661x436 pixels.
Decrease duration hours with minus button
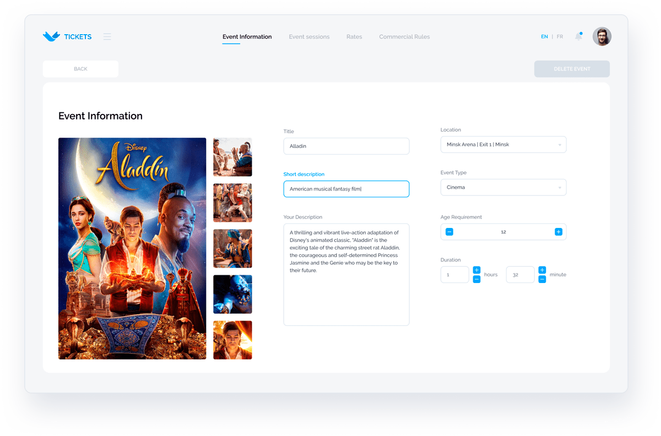[476, 279]
